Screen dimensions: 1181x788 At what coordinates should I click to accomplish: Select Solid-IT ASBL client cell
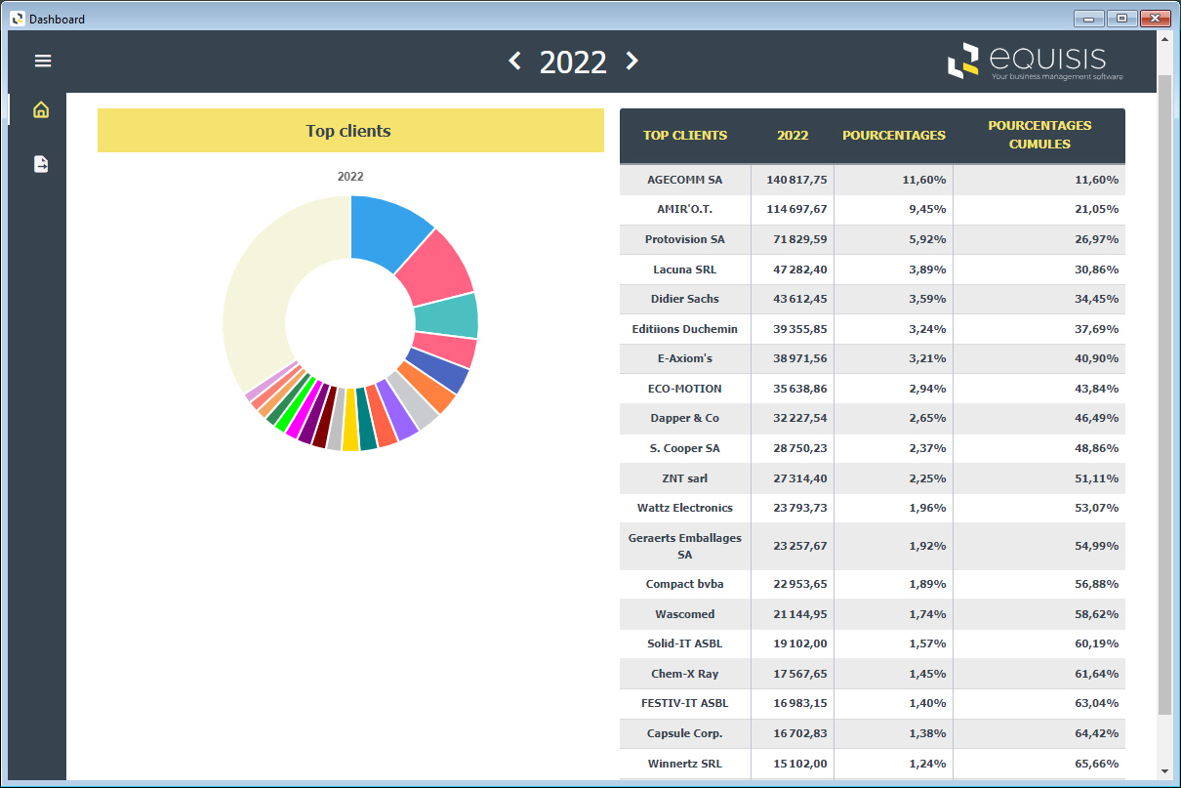tap(685, 644)
